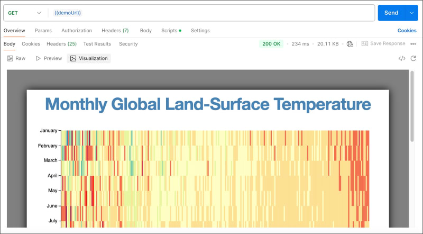
Task: Click the 234 ms response time
Action: tap(300, 44)
